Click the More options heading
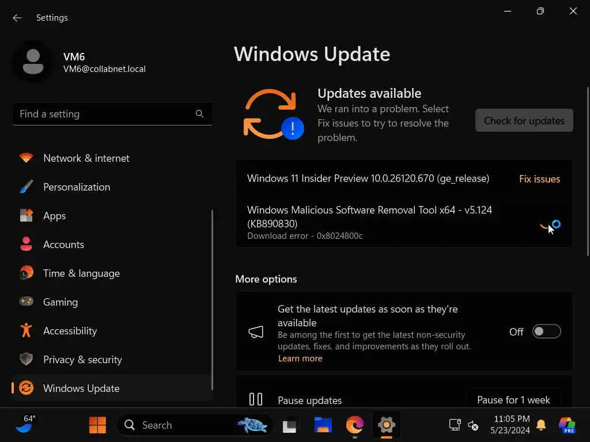The width and height of the screenshot is (590, 442). [266, 279]
